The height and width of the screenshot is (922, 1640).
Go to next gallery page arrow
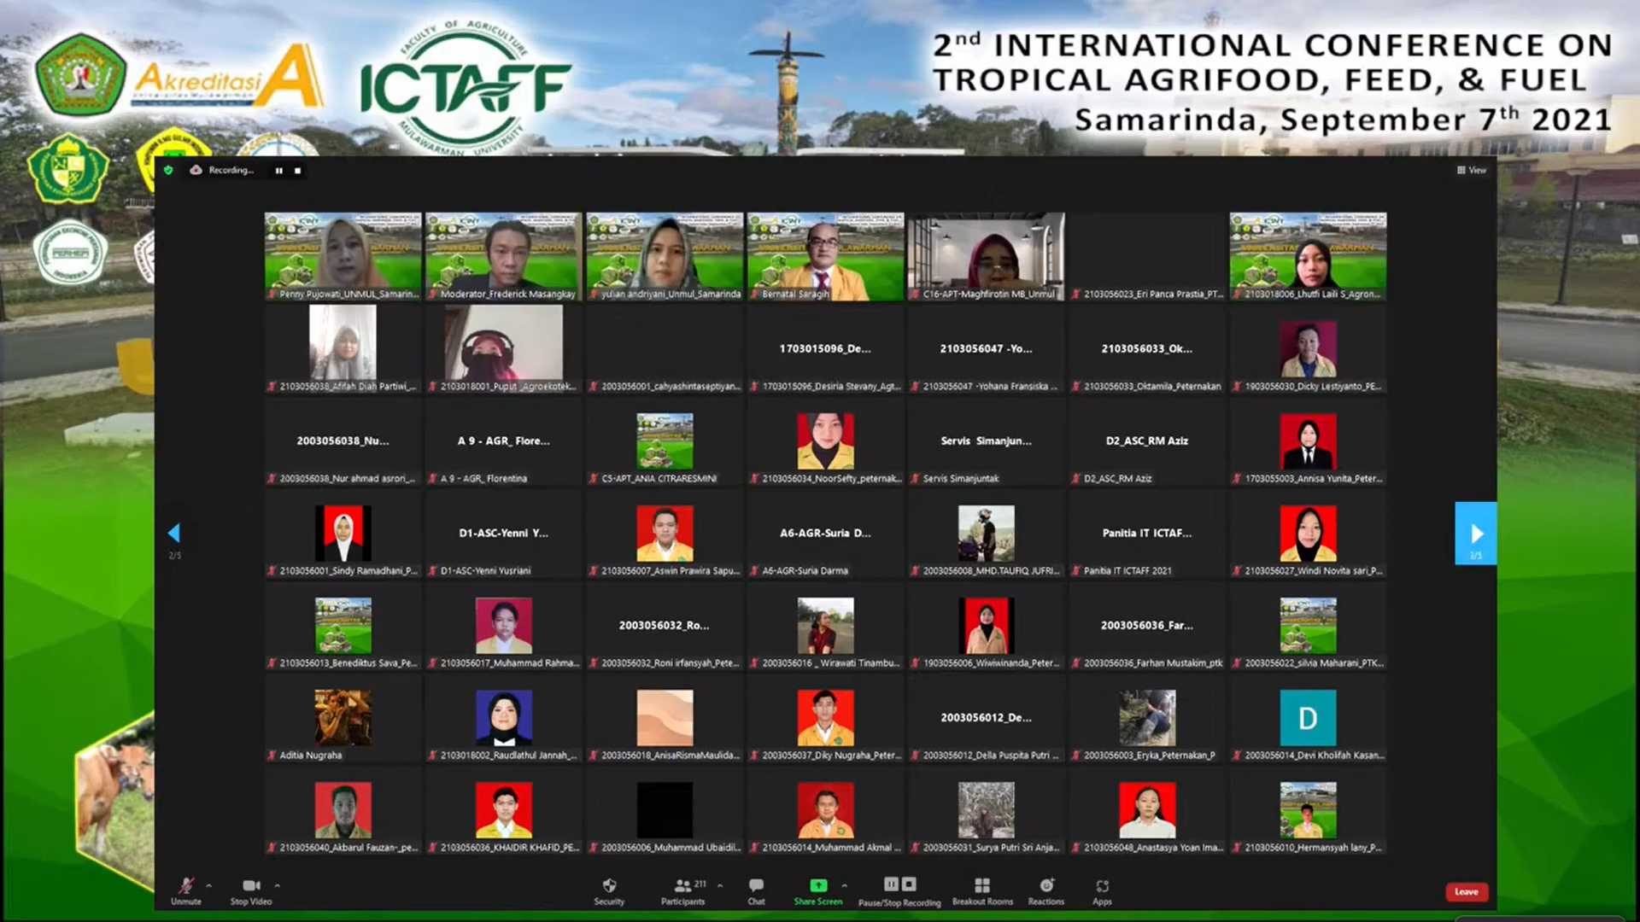coord(1476,533)
